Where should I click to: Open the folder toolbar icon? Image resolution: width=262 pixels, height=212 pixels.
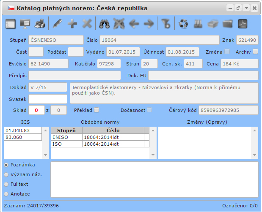coord(227,24)
